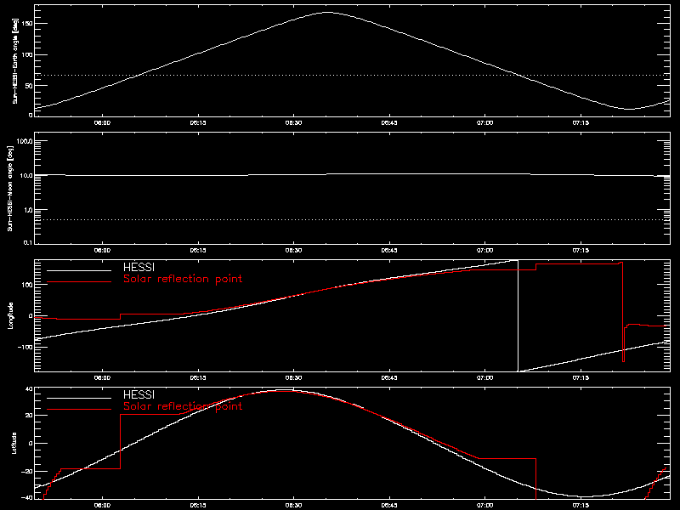
Task: Click 07:15 time label under Sun-HESSI-Noon plot
Action: (x=581, y=250)
